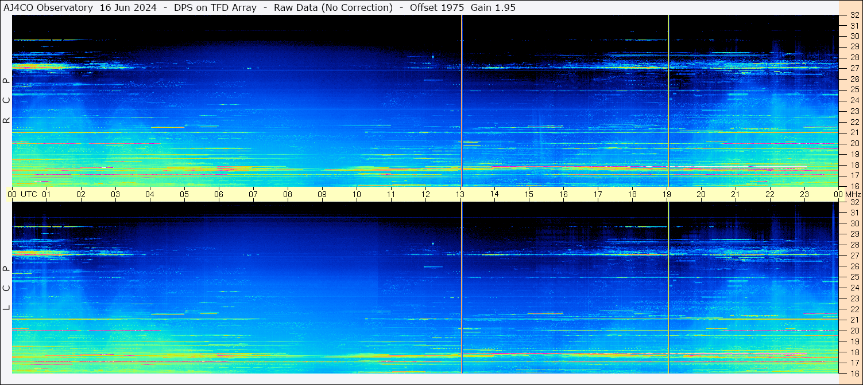863x385 pixels.
Task: Click the "Gain 1.95" value in header
Action: pyautogui.click(x=493, y=7)
